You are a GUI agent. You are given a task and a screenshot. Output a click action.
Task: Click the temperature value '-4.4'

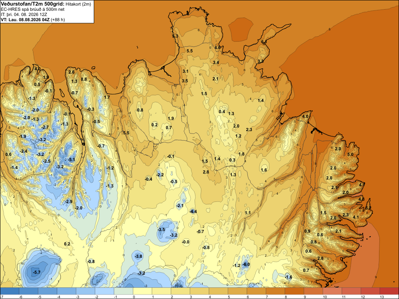tap(193, 211)
